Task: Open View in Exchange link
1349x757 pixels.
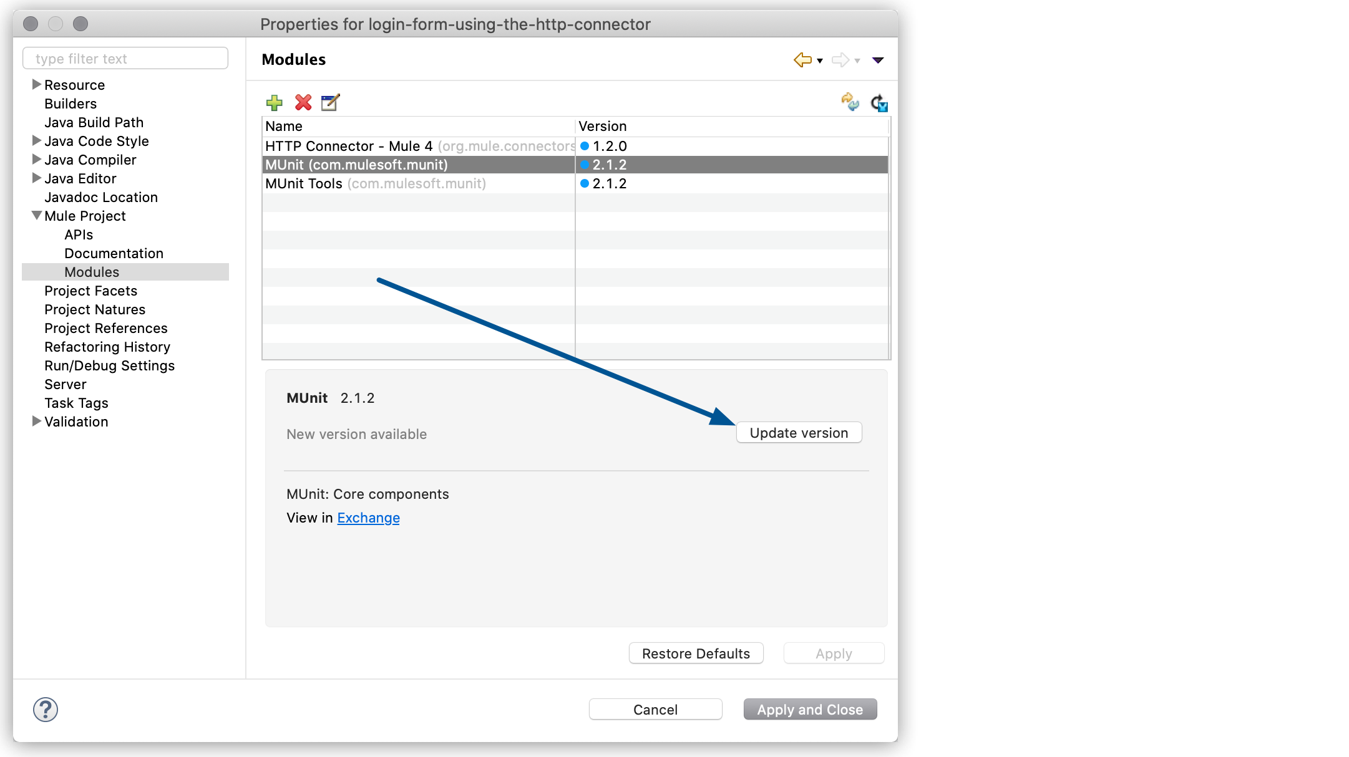Action: tap(368, 518)
